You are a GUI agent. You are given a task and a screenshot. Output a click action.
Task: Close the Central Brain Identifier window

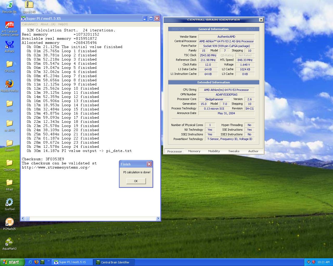[261, 20]
